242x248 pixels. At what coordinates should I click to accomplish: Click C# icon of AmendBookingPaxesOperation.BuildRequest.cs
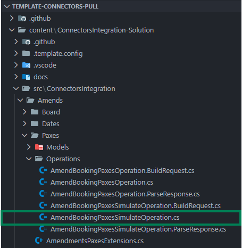tap(43, 170)
